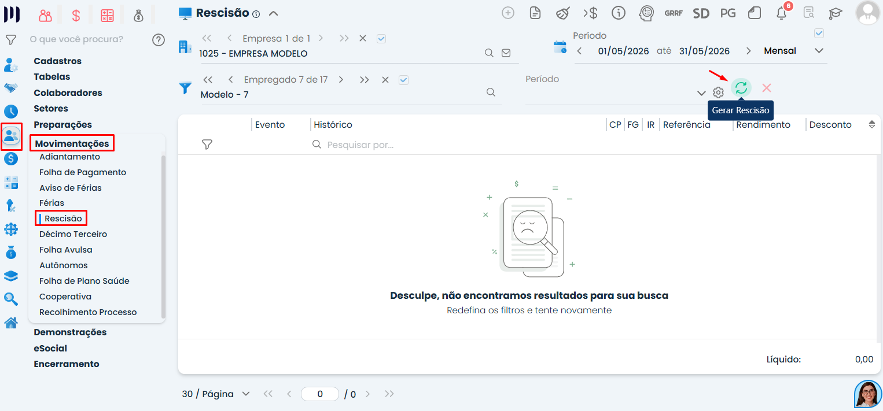883x411 pixels.
Task: Click the red X delete rescisão icon
Action: [767, 88]
